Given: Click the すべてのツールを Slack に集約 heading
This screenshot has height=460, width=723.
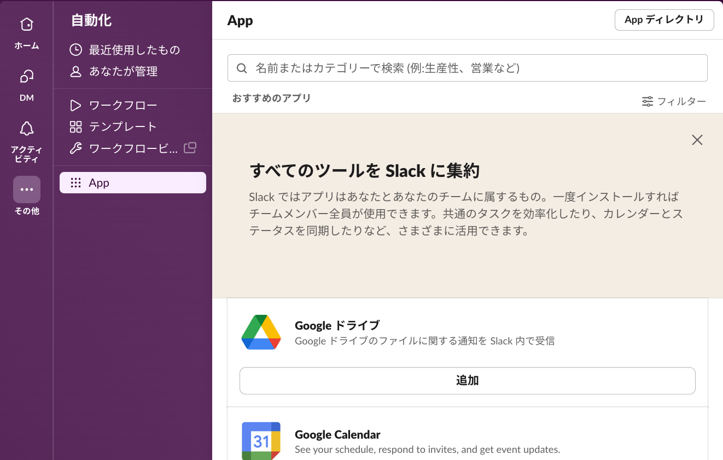Looking at the screenshot, I should tap(364, 171).
